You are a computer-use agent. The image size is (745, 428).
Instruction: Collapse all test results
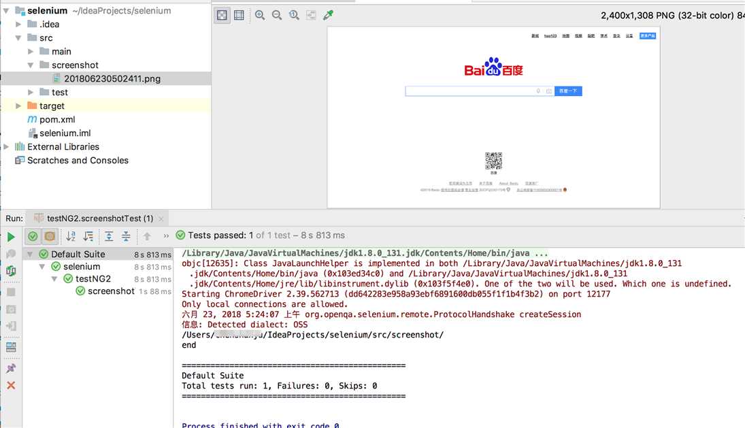click(x=126, y=235)
